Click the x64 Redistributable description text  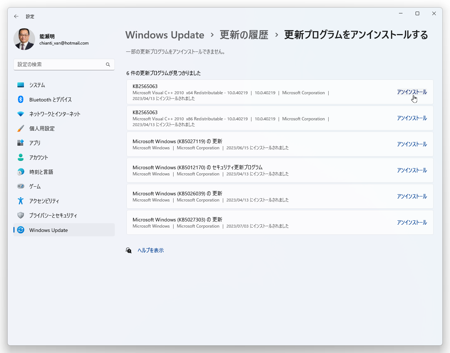coord(190,93)
